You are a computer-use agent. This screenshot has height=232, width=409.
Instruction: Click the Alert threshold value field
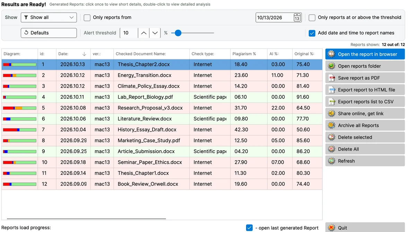click(129, 33)
